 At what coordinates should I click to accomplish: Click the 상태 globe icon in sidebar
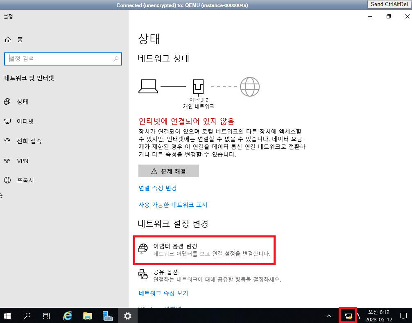click(7, 102)
